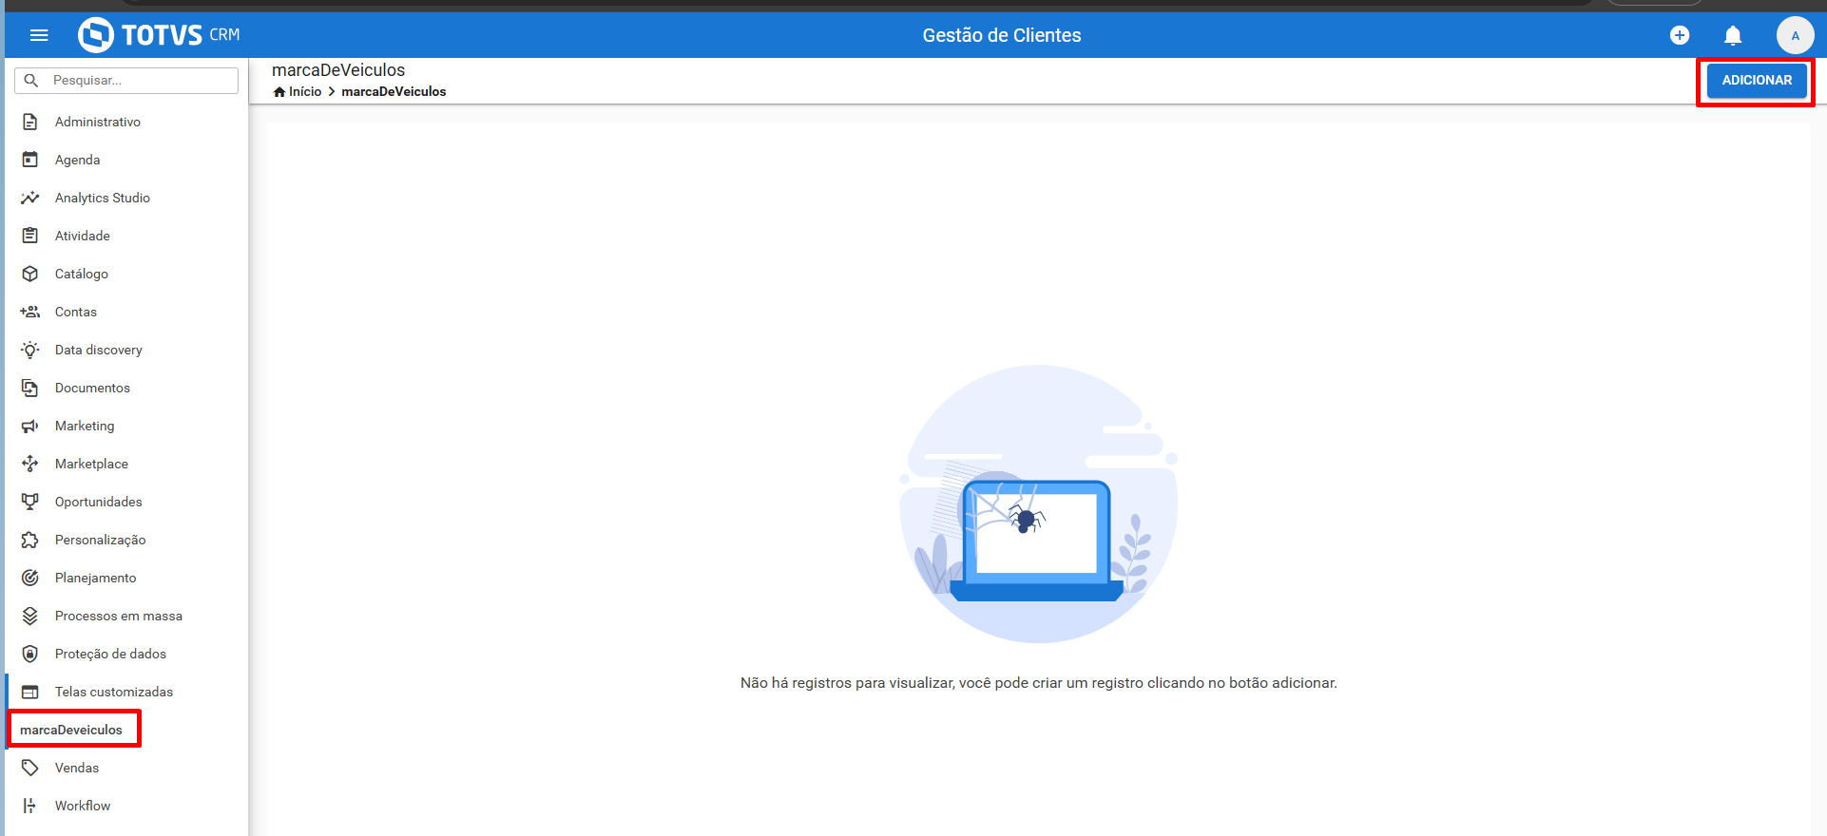Click the Proteção de dados shield icon
The image size is (1827, 836).
[x=30, y=654]
